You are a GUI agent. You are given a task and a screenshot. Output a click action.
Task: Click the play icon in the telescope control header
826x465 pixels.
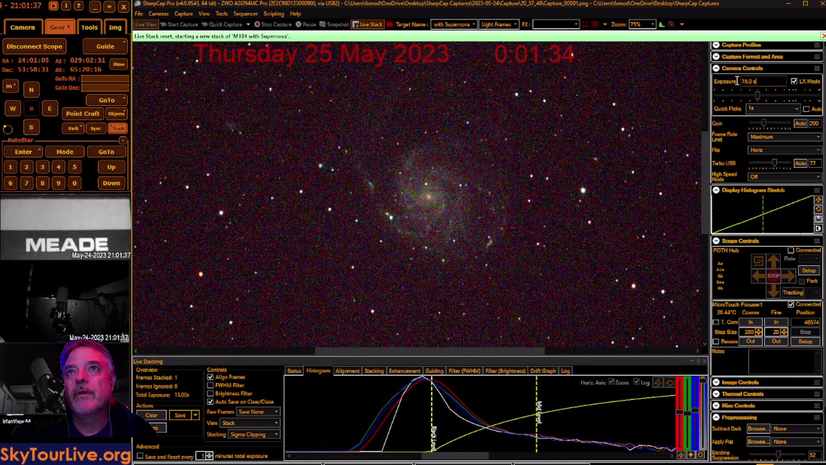[53, 6]
